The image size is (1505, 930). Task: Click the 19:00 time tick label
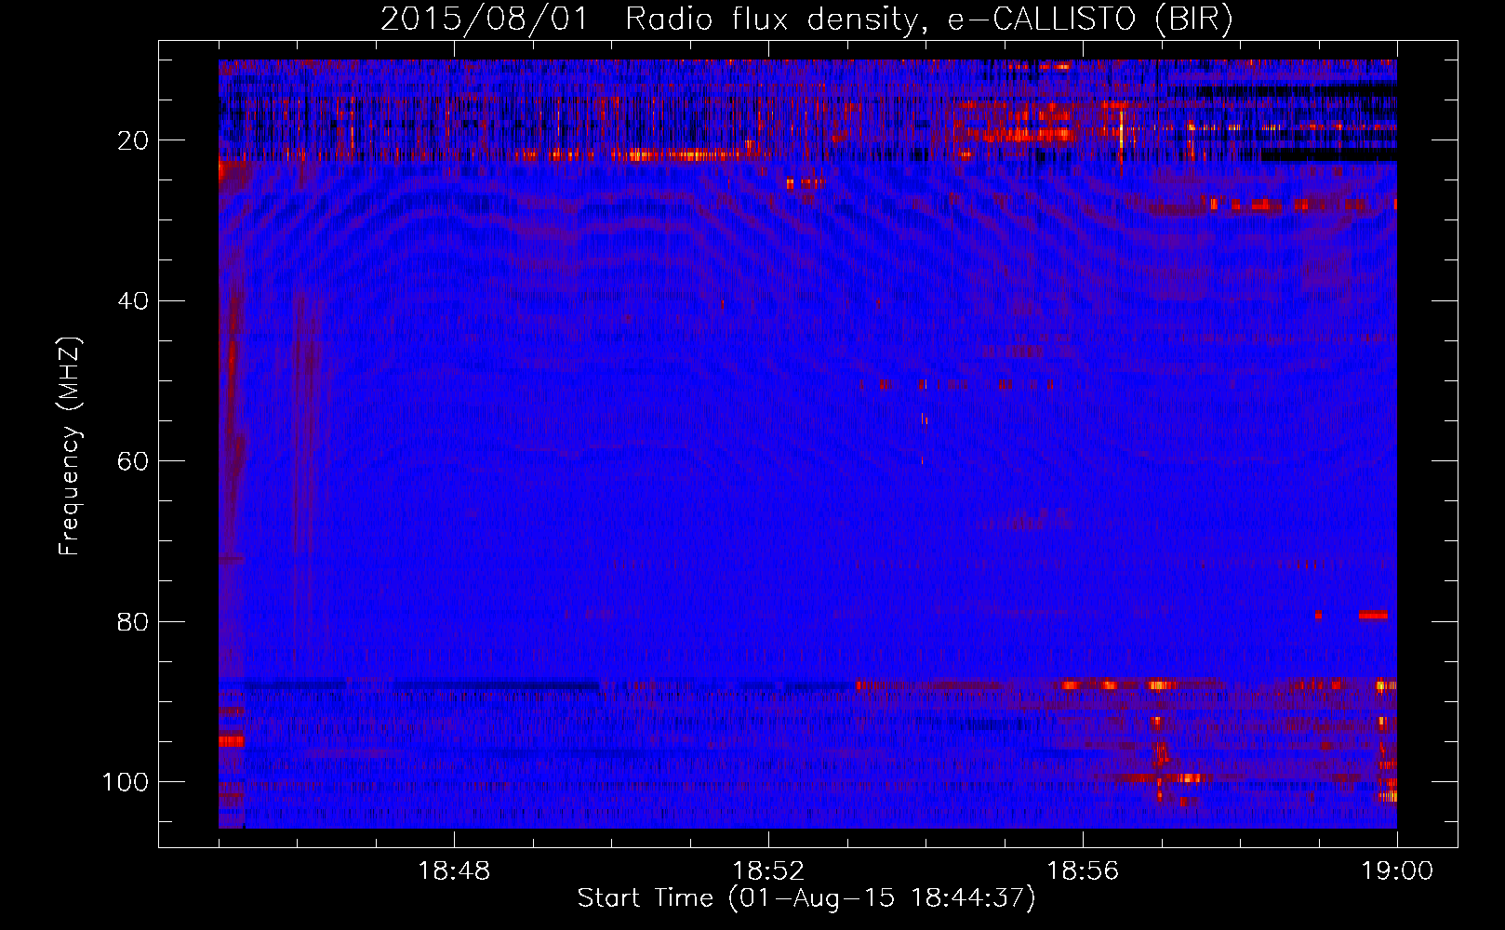click(1397, 871)
